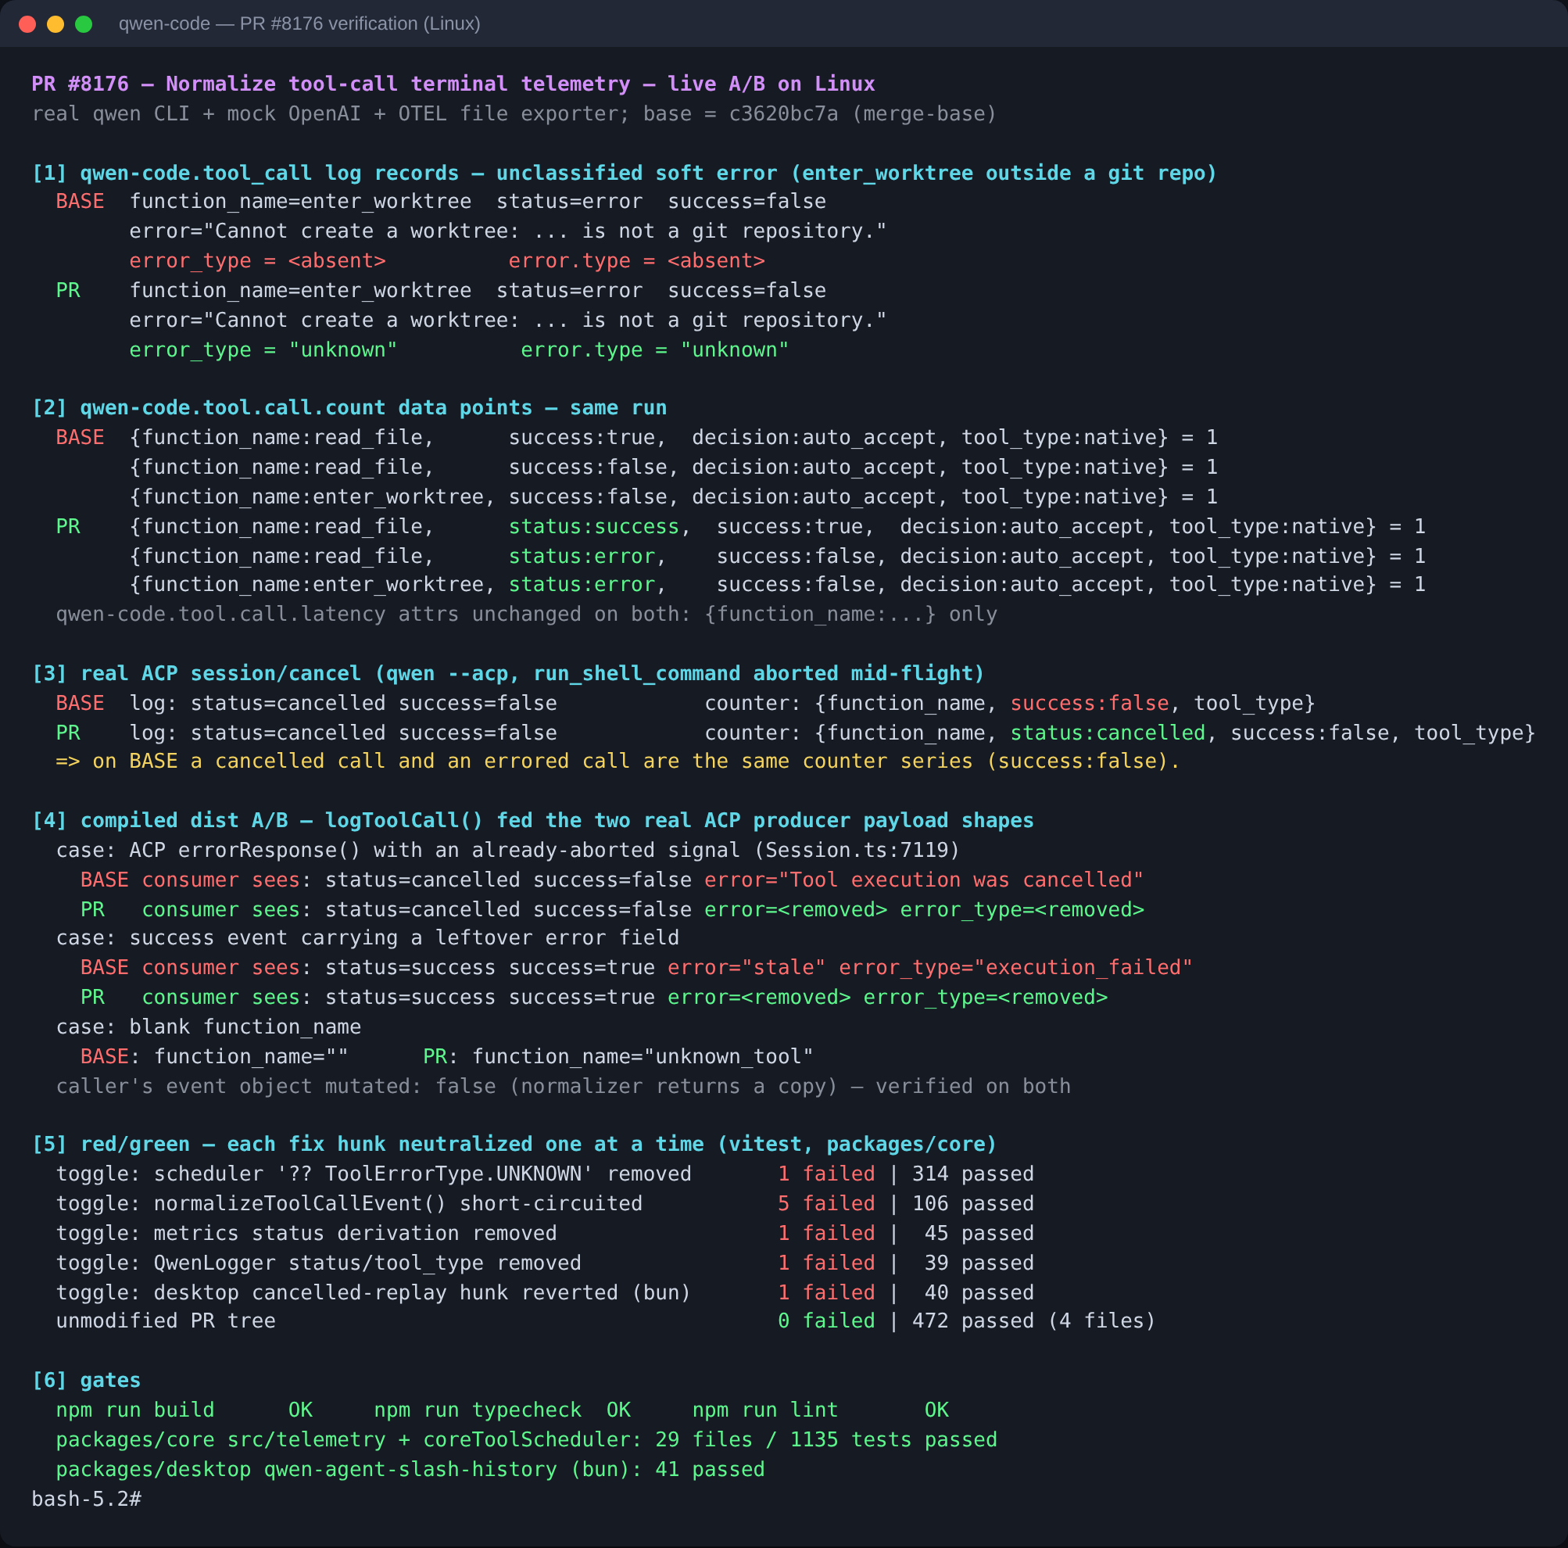Click the "[3] real ACP session/cancel" heading
Screen dimensions: 1568x1548
(x=508, y=674)
